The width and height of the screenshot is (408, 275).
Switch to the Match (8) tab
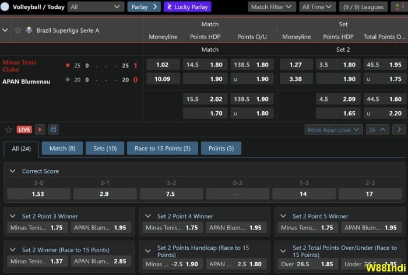click(62, 149)
